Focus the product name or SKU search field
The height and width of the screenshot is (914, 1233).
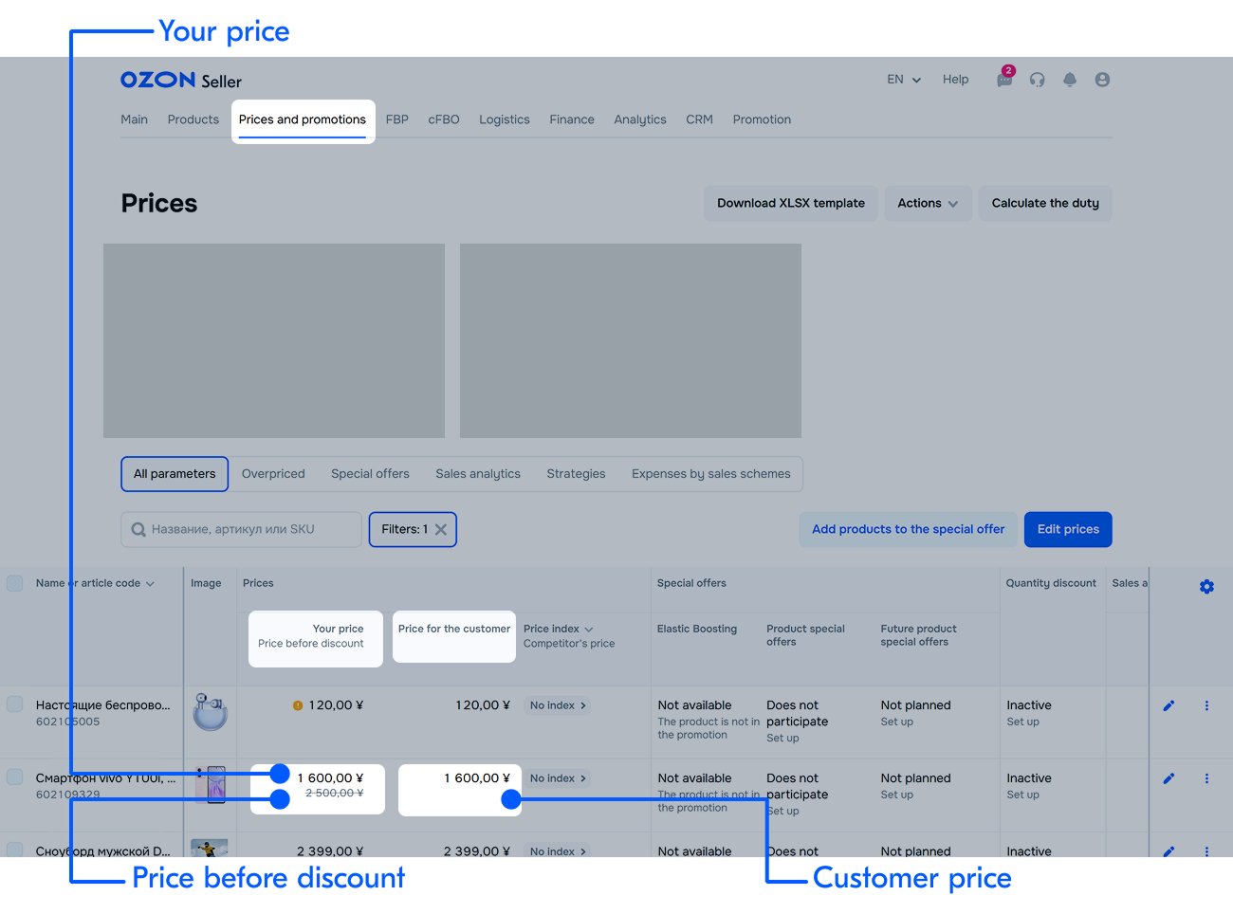coord(242,529)
